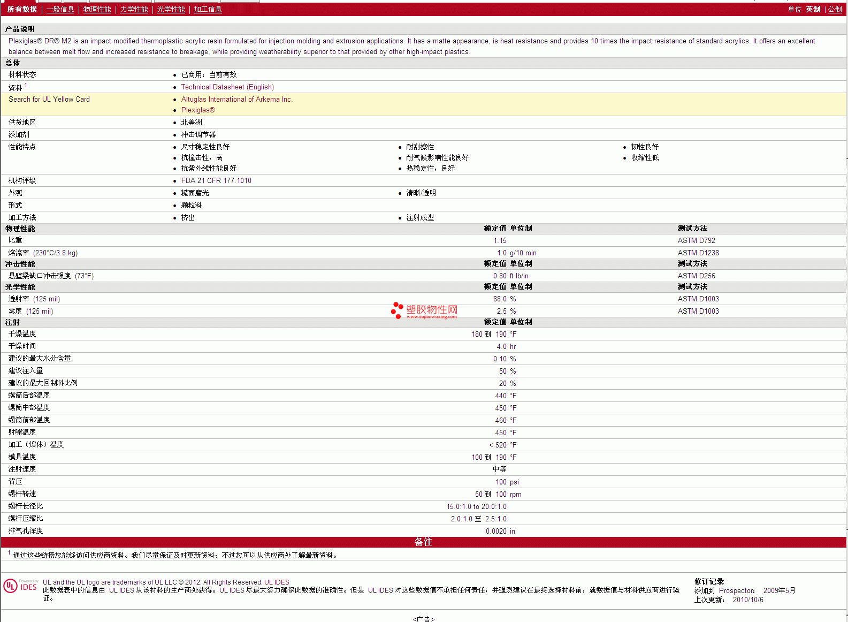The width and height of the screenshot is (848, 622).
Task: Click ASTM D256 test method cell
Action: (x=696, y=276)
